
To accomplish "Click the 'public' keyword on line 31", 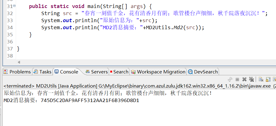I will point(38,6).
